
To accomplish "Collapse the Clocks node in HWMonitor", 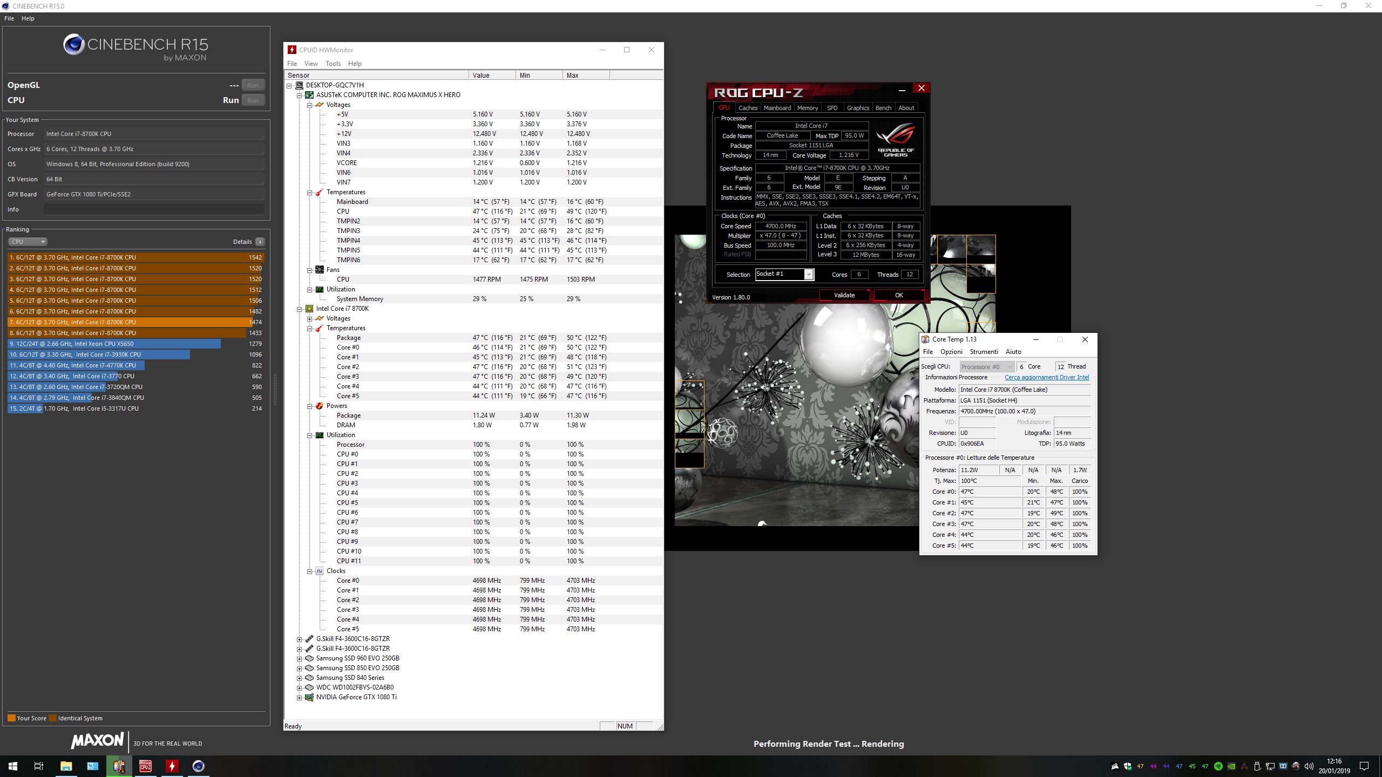I will pos(310,571).
